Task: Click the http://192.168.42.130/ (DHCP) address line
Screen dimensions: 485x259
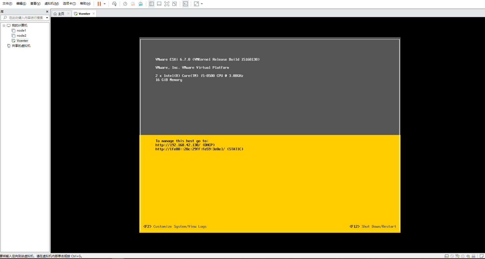Action: tap(185, 145)
